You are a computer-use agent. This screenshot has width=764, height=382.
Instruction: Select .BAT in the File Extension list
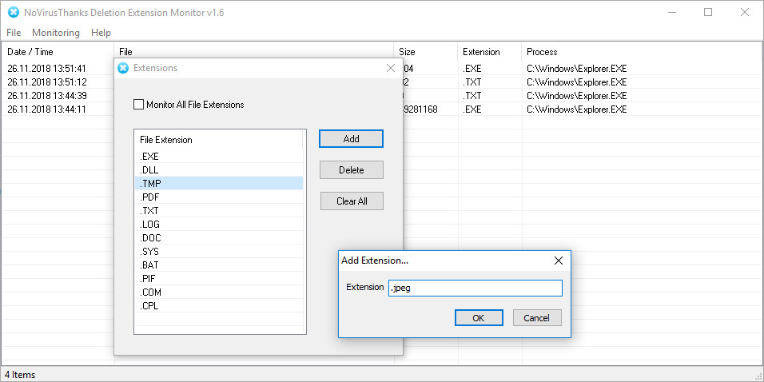[218, 265]
